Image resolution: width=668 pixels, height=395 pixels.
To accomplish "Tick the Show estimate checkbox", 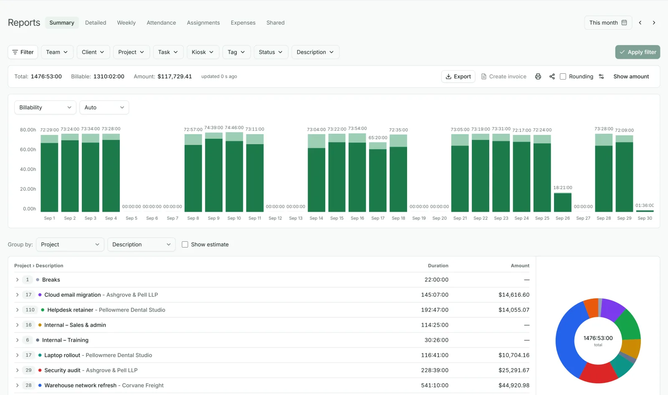I will (x=185, y=245).
